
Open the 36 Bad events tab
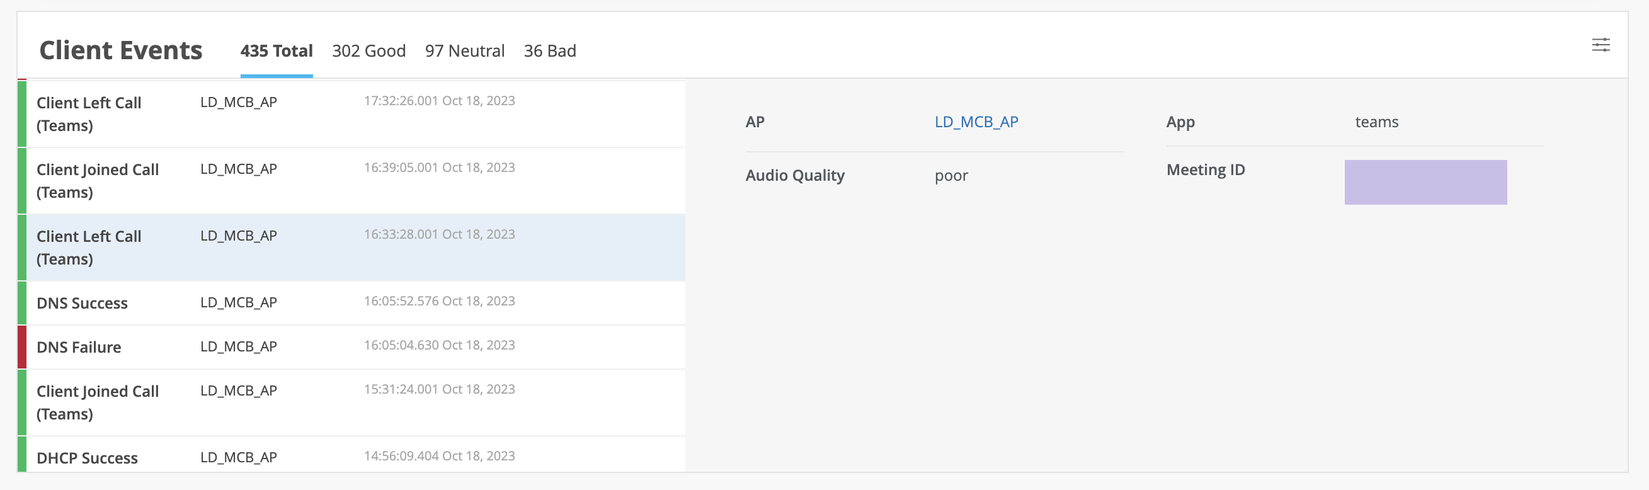coord(550,51)
